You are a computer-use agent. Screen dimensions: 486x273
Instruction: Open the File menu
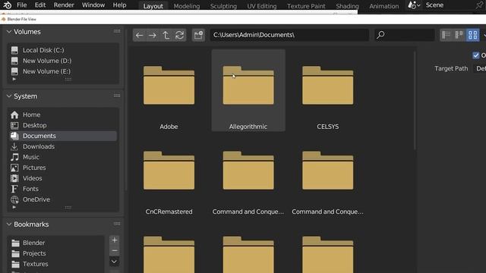[22, 5]
